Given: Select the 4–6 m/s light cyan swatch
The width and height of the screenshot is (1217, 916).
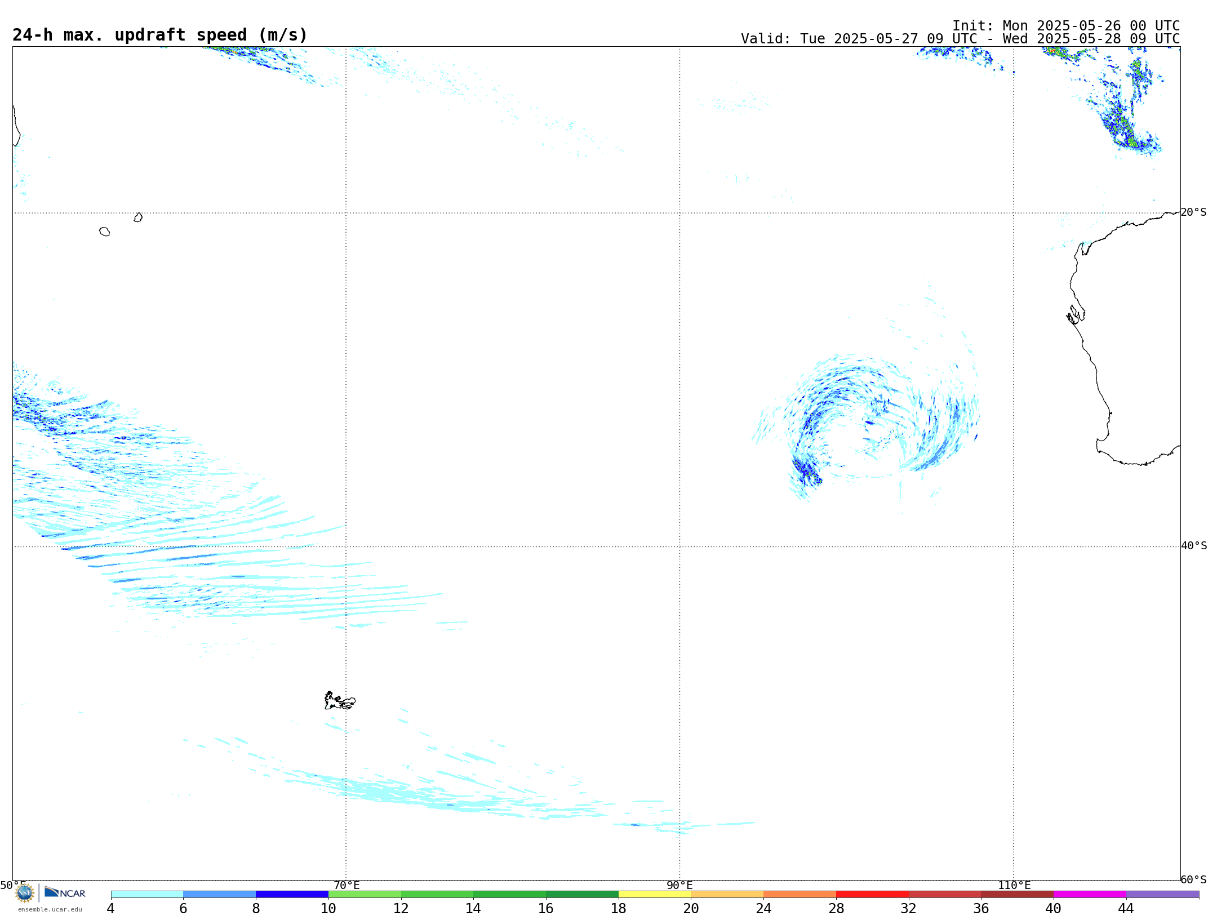Looking at the screenshot, I should coord(147,895).
